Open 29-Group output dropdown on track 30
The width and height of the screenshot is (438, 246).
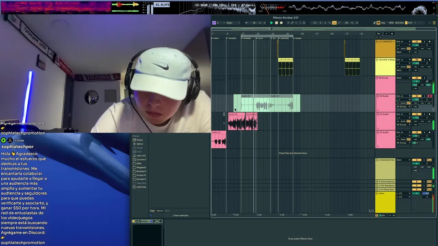coord(403,107)
